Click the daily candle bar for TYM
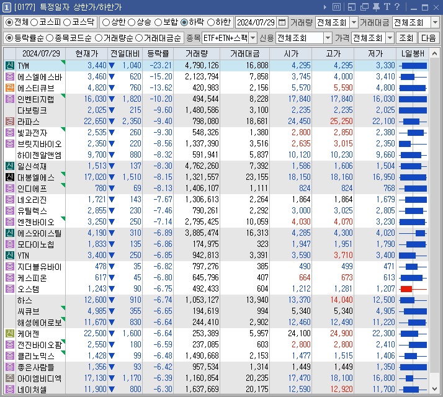The height and width of the screenshot is (397, 443). (414, 66)
